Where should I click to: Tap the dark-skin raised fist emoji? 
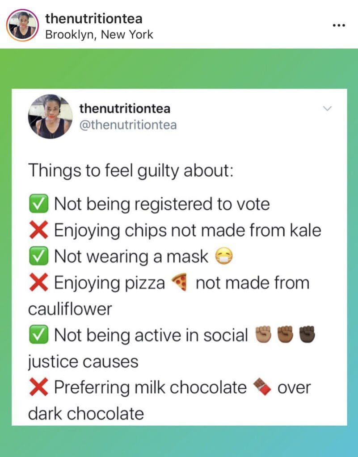pos(307,334)
